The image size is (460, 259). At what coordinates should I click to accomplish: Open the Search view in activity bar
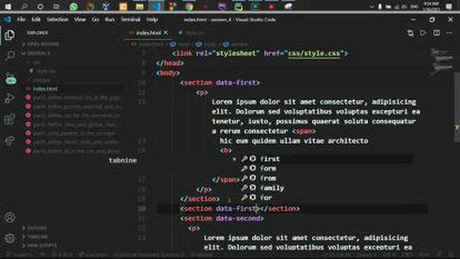[9, 55]
